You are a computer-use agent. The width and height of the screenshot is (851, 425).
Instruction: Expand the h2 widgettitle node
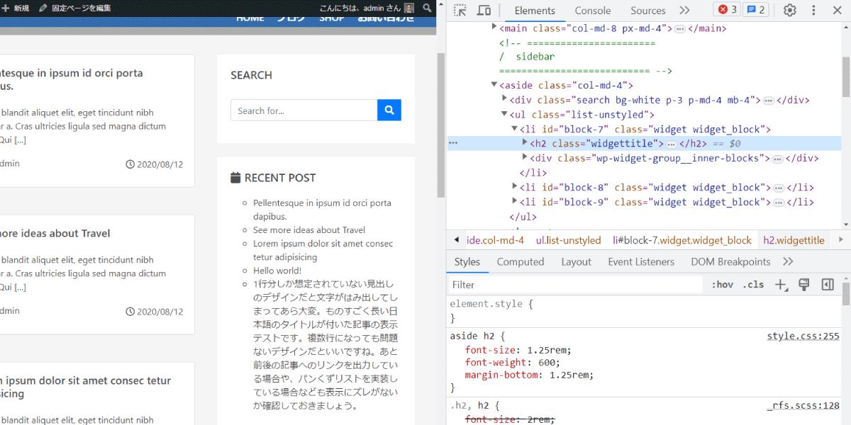[525, 144]
